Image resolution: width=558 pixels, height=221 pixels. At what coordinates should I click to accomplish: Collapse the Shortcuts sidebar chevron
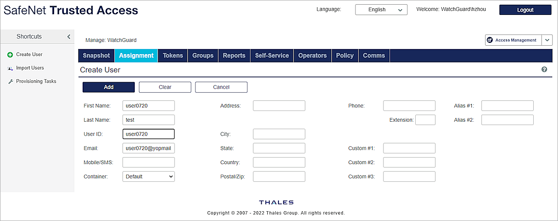pyautogui.click(x=69, y=37)
